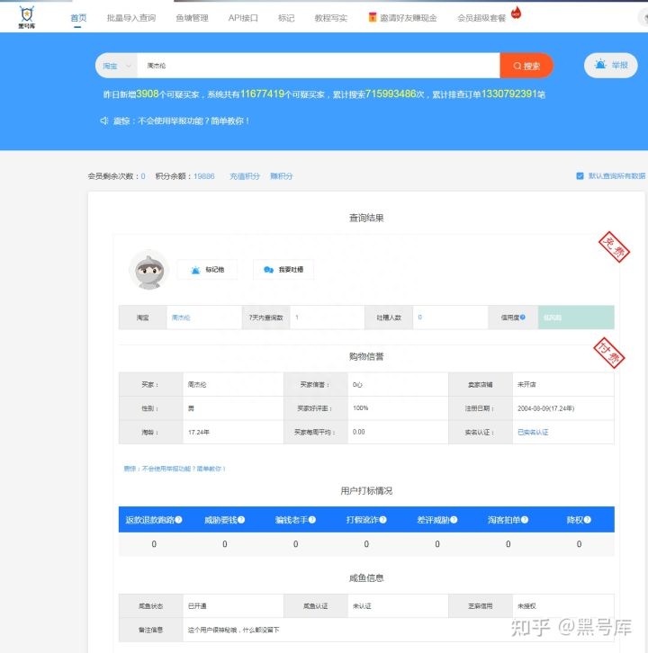
Task: Click the 已实名认证 link
Action: (533, 433)
